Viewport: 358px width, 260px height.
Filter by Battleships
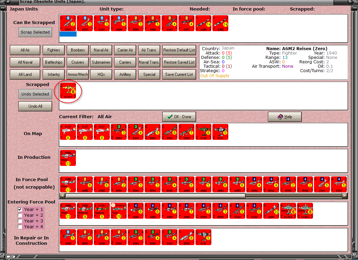tap(54, 62)
